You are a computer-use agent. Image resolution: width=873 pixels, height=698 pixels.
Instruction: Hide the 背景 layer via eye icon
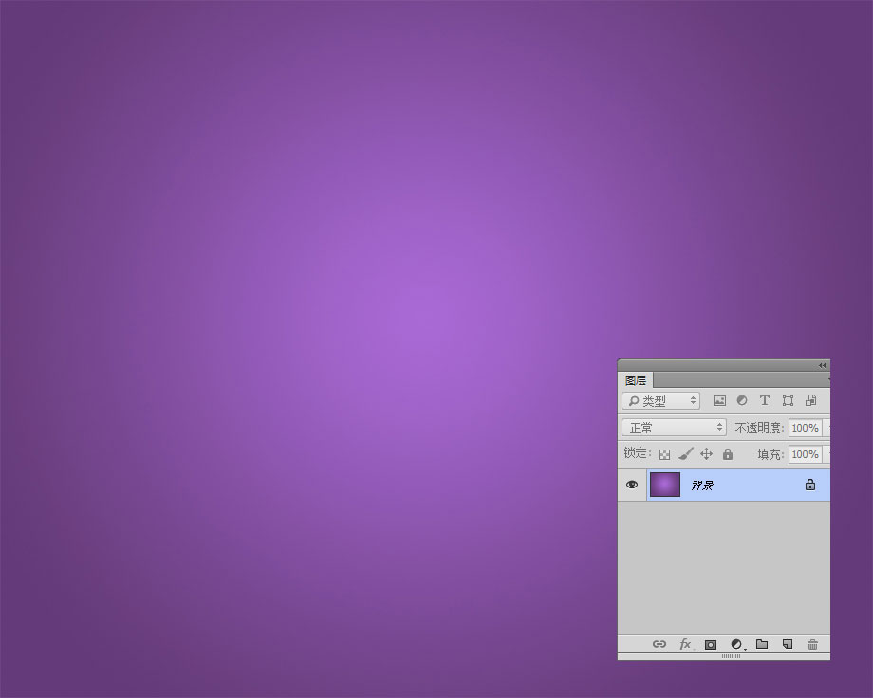[632, 485]
